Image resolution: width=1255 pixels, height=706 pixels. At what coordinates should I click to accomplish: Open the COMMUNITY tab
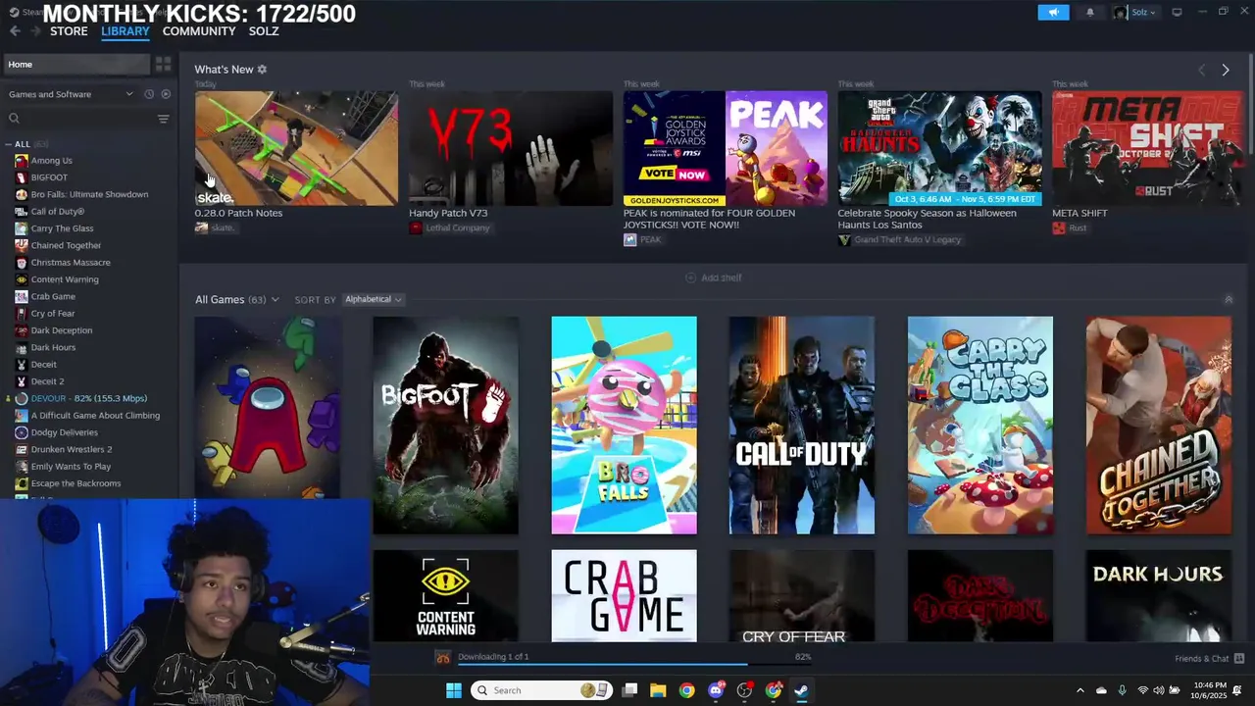[x=199, y=31]
